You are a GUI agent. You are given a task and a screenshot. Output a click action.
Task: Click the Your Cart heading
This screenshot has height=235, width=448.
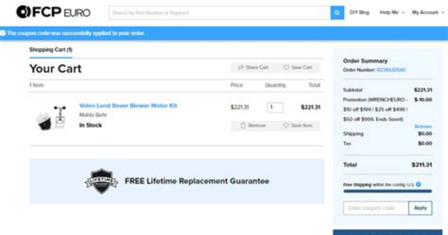[55, 68]
